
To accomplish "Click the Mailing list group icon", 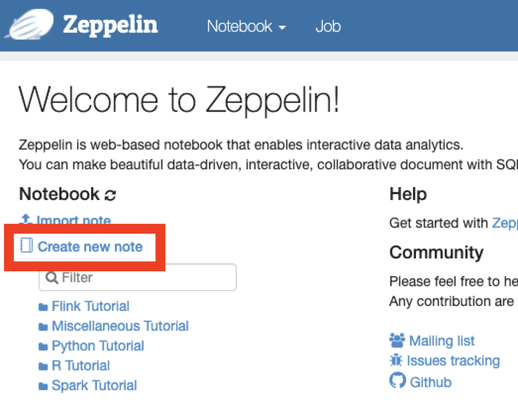I will point(397,340).
